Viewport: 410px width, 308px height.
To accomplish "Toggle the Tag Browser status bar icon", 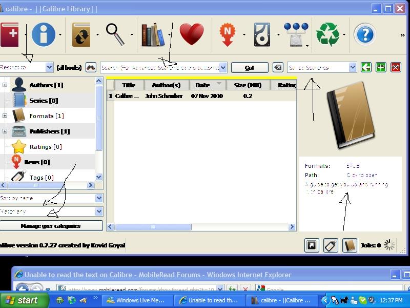I will [331, 245].
